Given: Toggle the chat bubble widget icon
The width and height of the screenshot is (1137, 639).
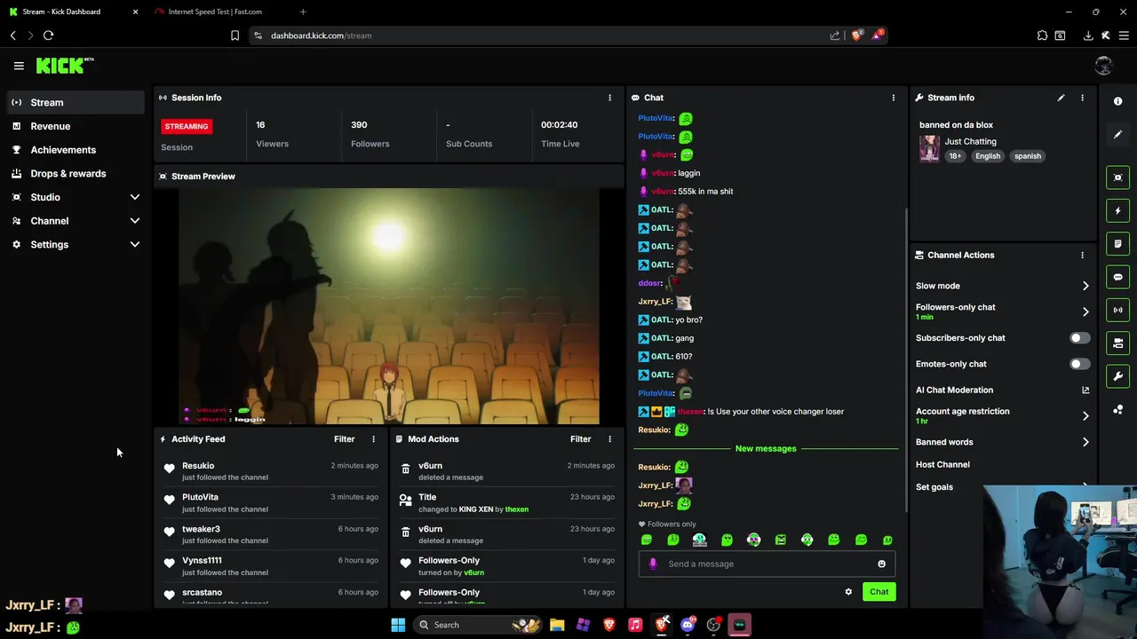Looking at the screenshot, I should [x=1118, y=277].
